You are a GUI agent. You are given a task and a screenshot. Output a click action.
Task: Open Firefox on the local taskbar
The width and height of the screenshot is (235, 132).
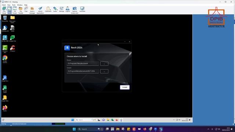(x=145, y=129)
